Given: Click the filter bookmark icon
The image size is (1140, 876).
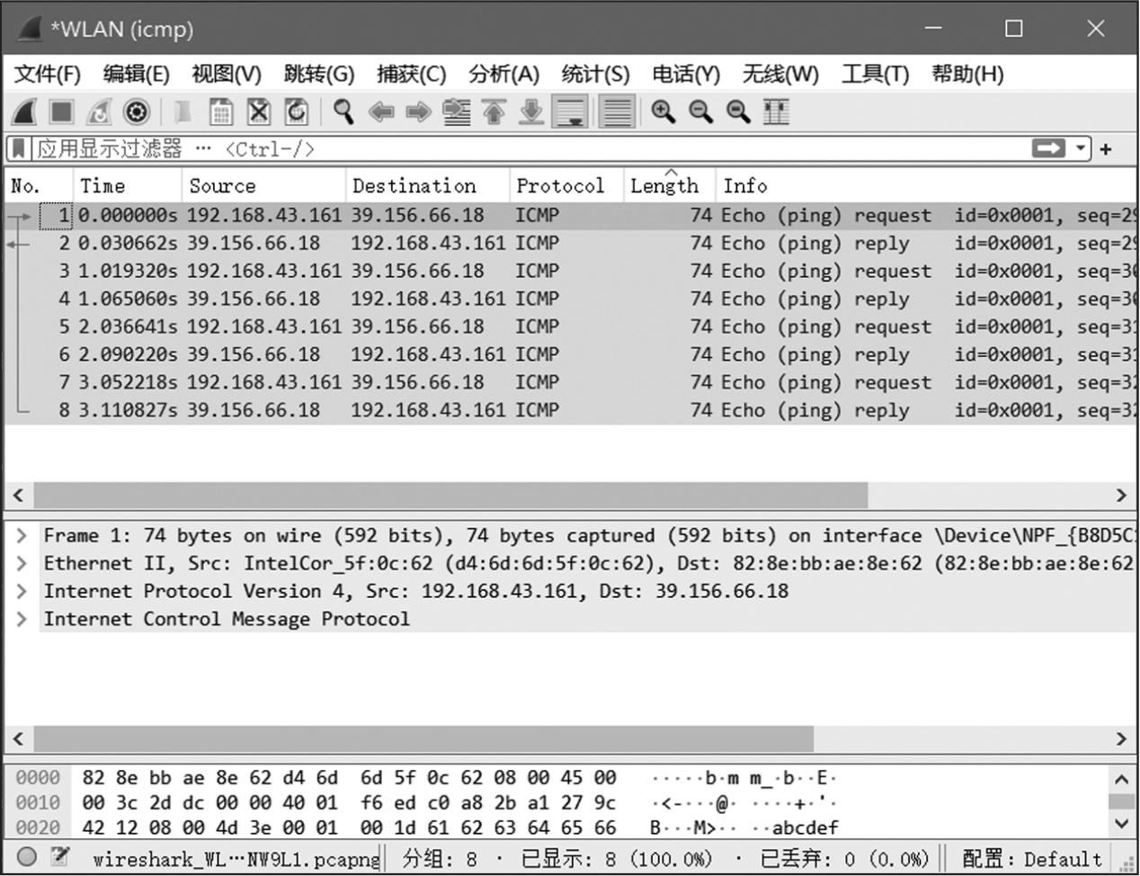Looking at the screenshot, I should click(x=19, y=148).
